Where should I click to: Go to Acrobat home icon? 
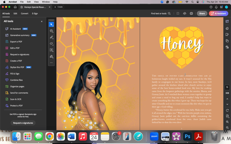[x=15, y=7]
